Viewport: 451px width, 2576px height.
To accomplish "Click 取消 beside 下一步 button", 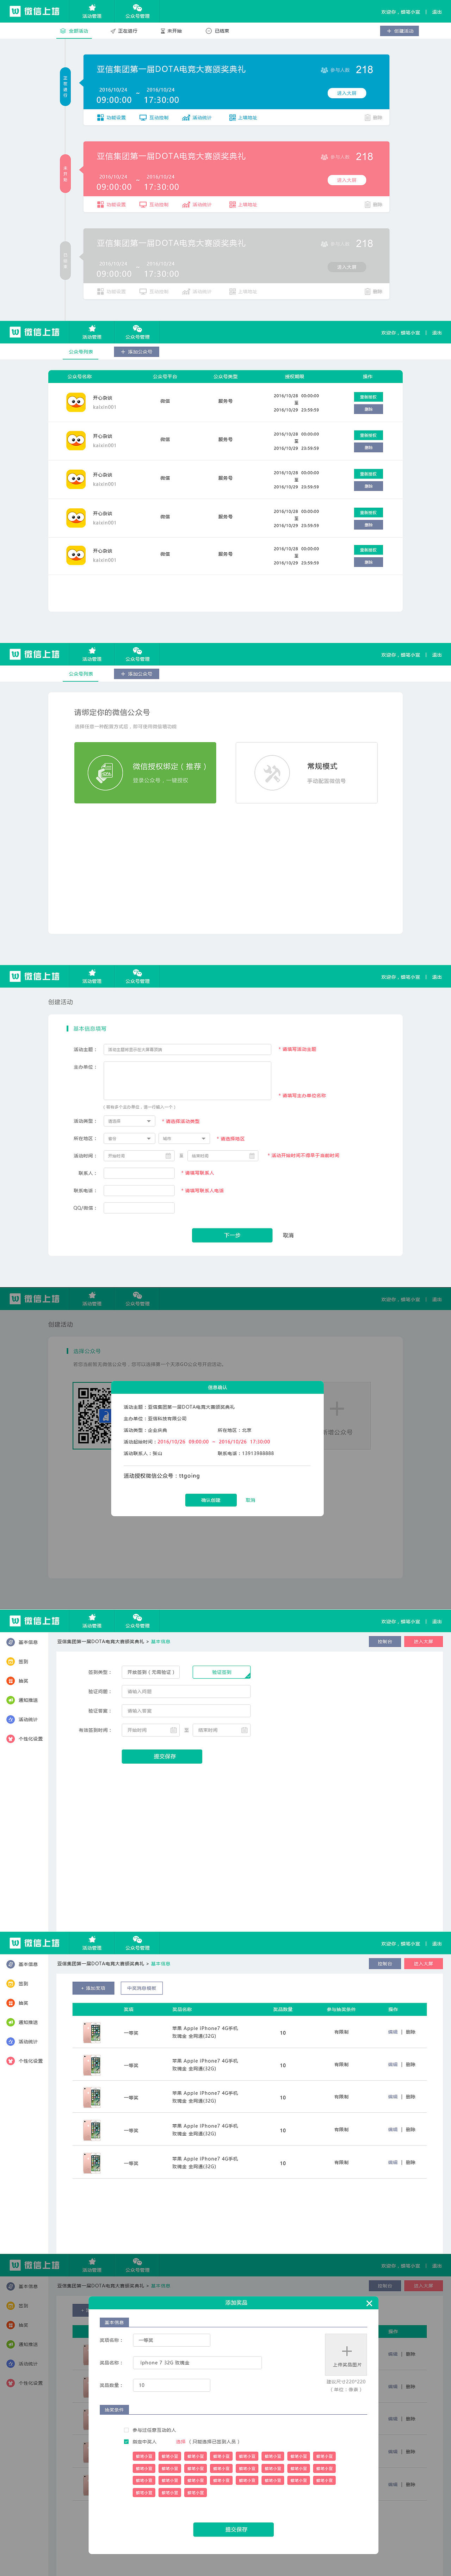I will [x=288, y=1235].
